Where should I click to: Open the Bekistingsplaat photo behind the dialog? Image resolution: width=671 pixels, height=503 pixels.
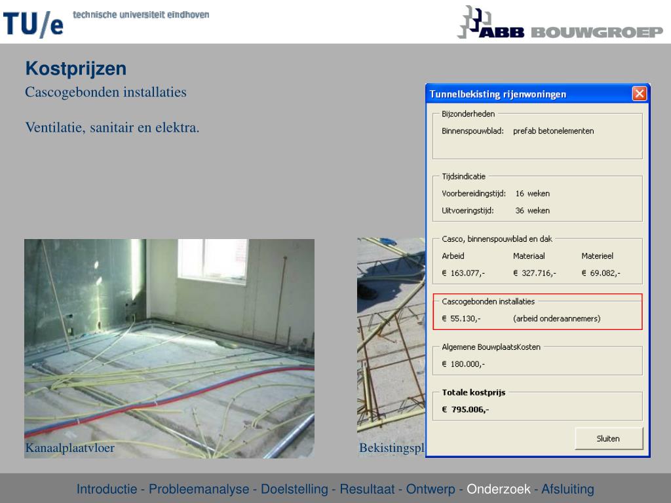pos(391,346)
